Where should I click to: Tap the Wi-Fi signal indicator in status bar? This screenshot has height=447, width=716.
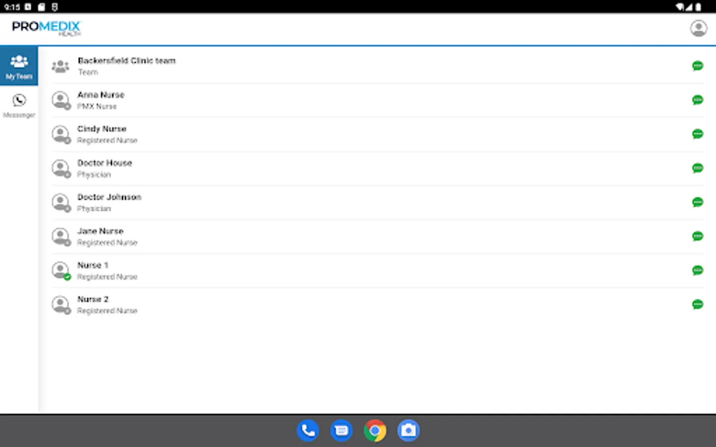[x=680, y=7]
